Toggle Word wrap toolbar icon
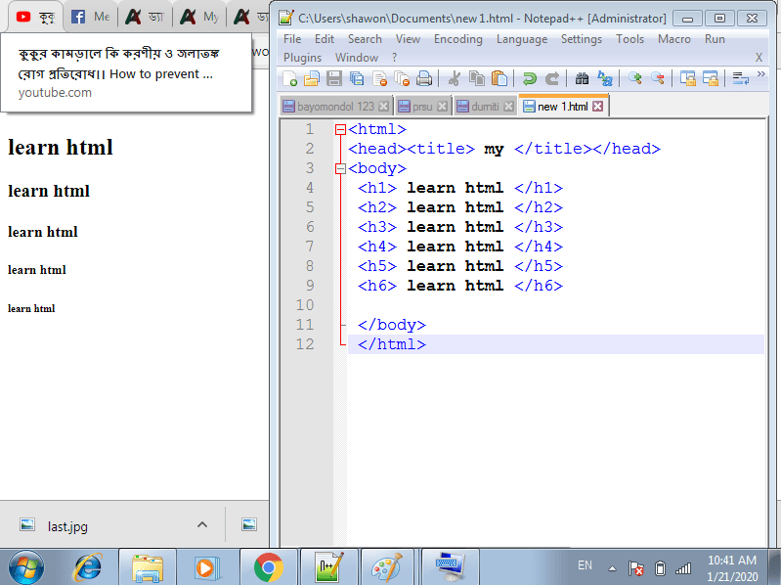This screenshot has width=781, height=585. tap(741, 79)
